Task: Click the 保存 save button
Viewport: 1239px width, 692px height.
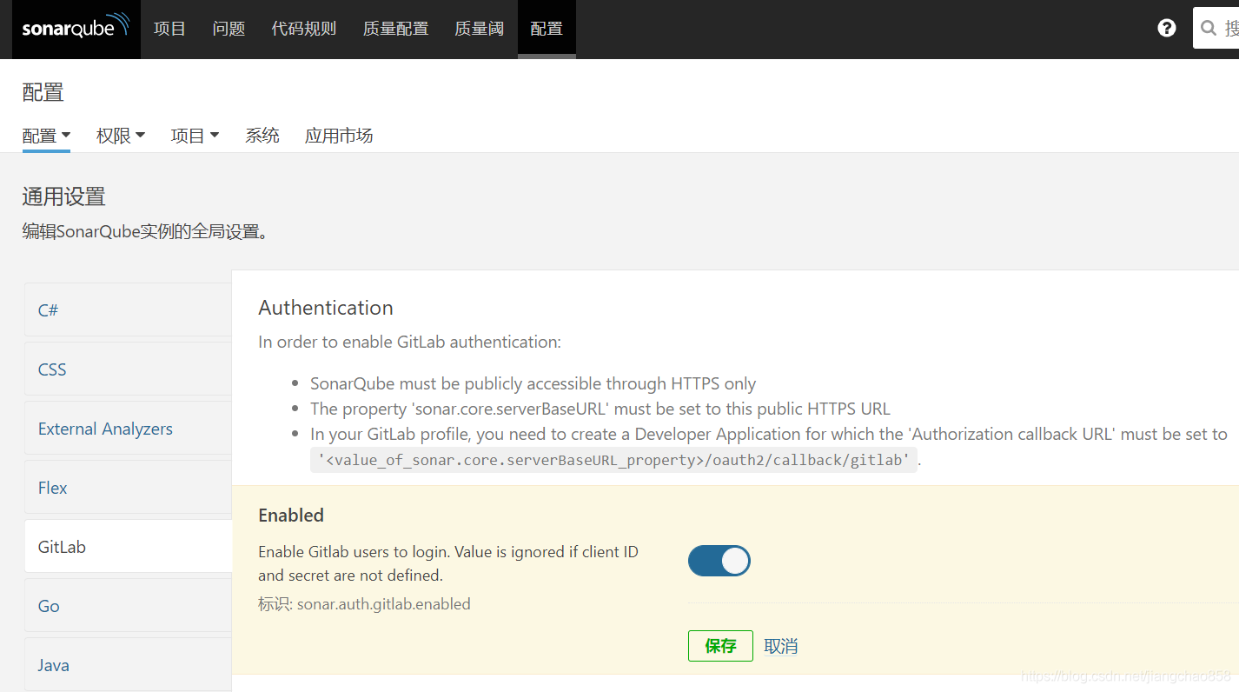Action: [720, 646]
